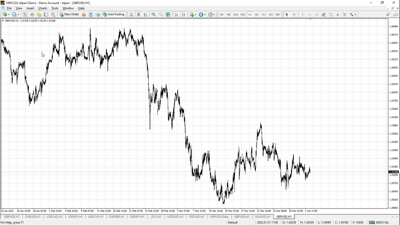Open the Help menu
400x225 pixels.
pos(81,8)
